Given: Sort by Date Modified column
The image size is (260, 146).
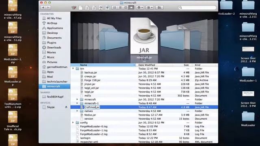Looking at the screenshot, I should tap(154, 65).
